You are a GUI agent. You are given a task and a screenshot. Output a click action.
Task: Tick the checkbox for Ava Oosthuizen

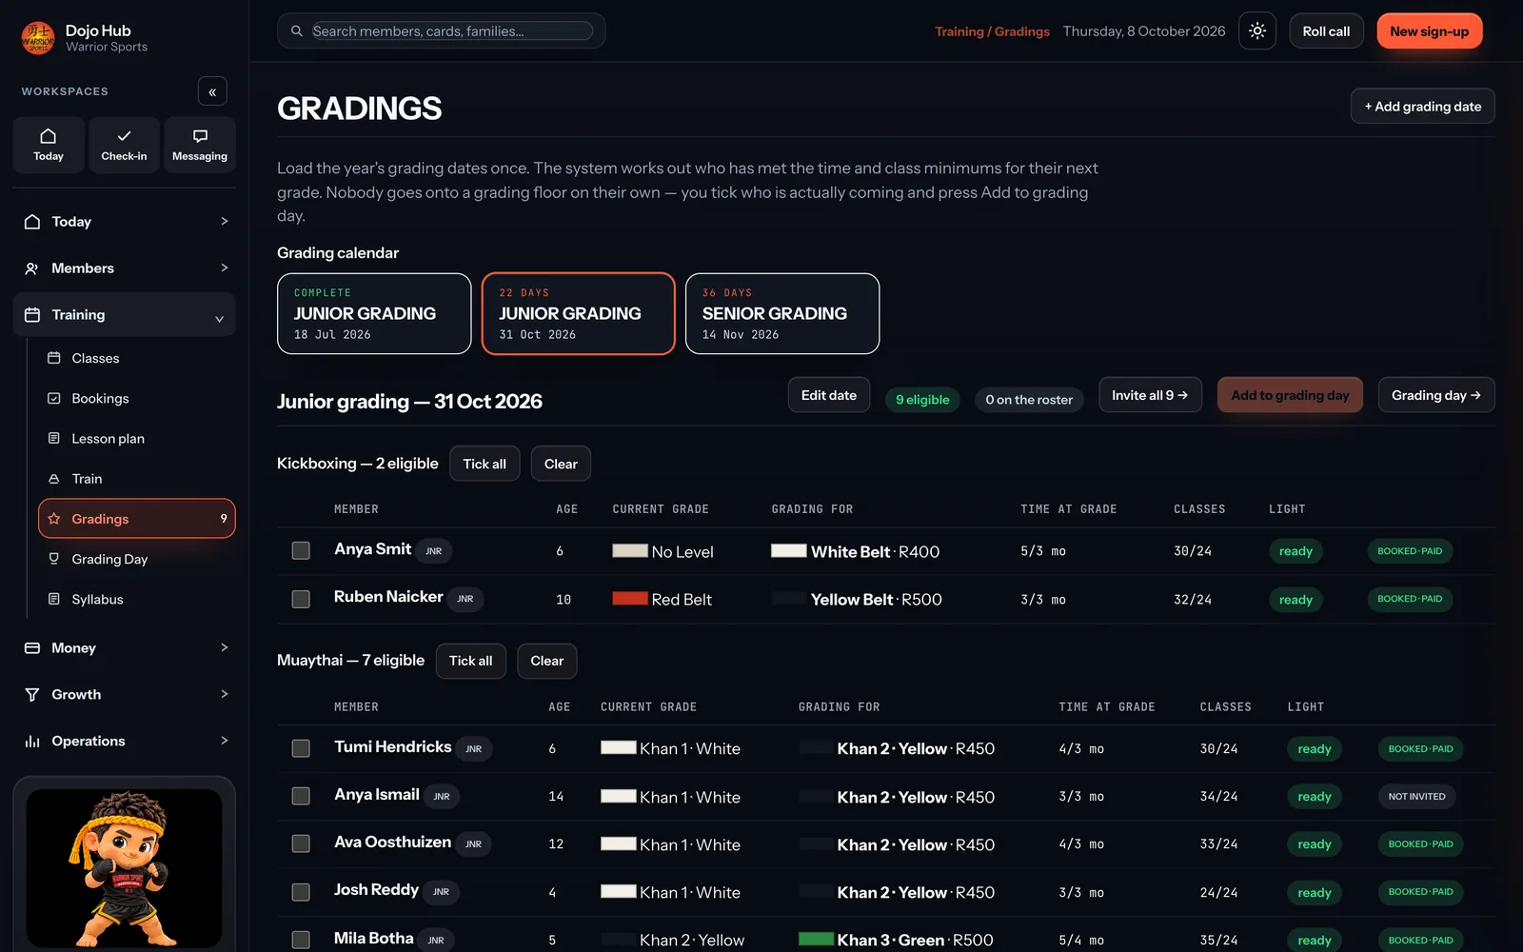301,843
